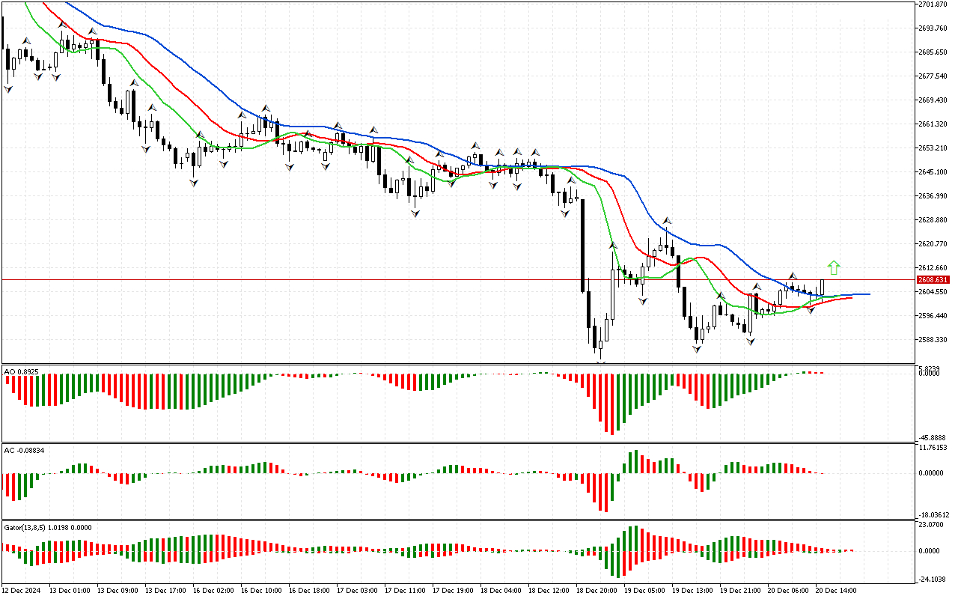Image resolution: width=958 pixels, height=599 pixels.
Task: Click the 2612.660 price scale label
Action: click(934, 268)
